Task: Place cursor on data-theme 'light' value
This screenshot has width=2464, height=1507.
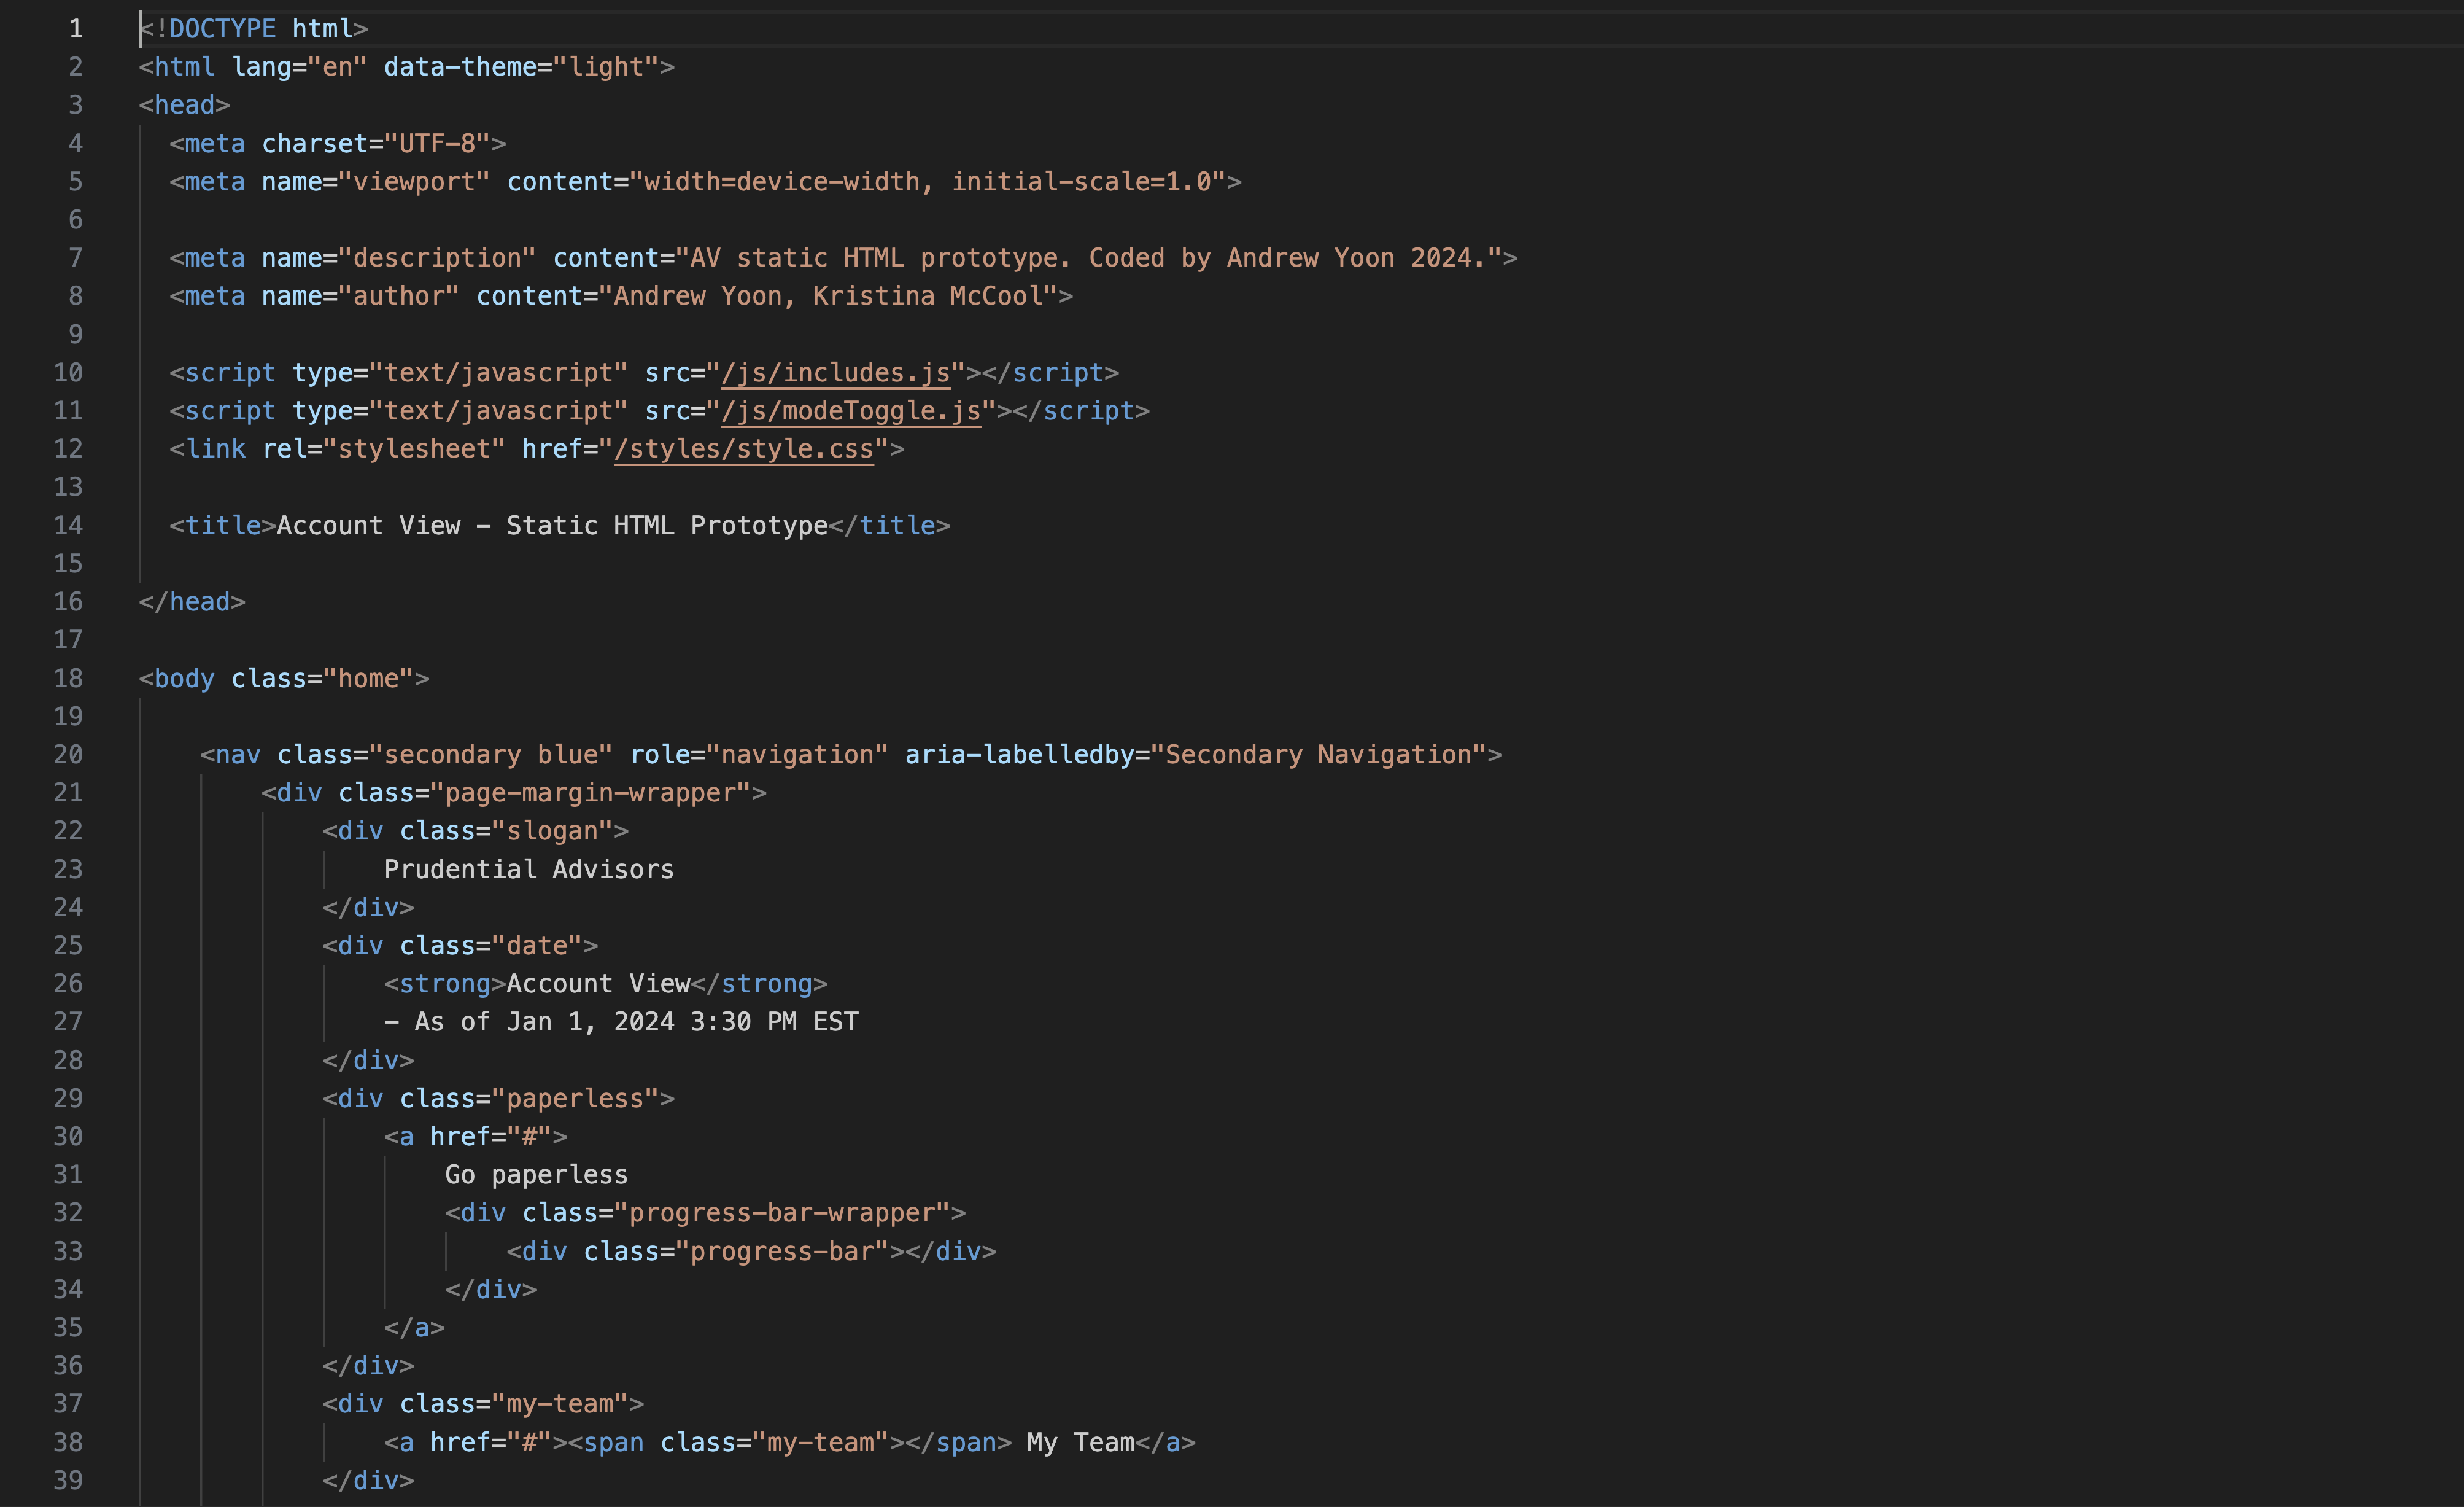Action: tap(606, 67)
